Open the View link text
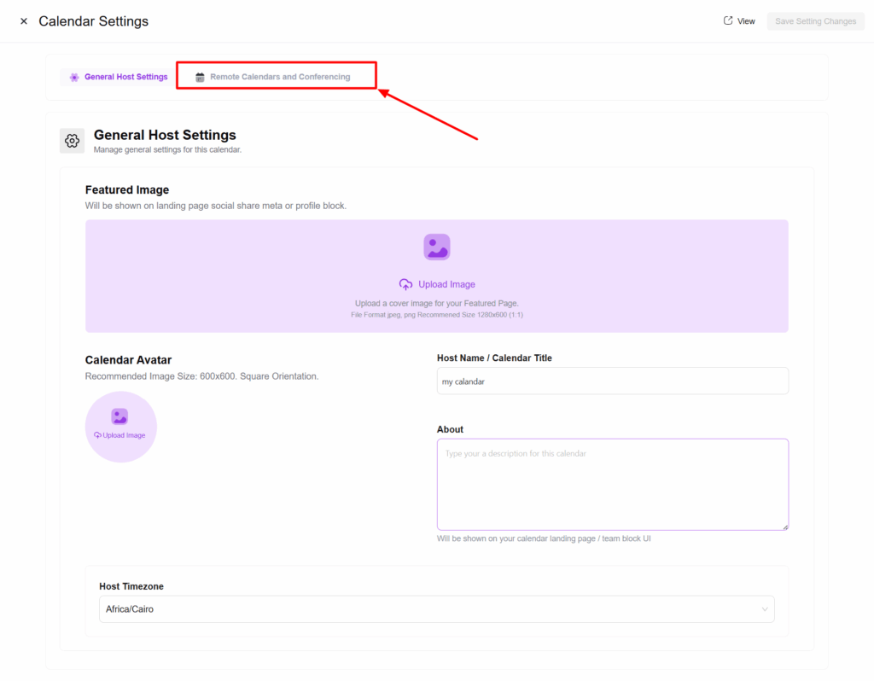Screen dimensions: 874x681 (746, 21)
